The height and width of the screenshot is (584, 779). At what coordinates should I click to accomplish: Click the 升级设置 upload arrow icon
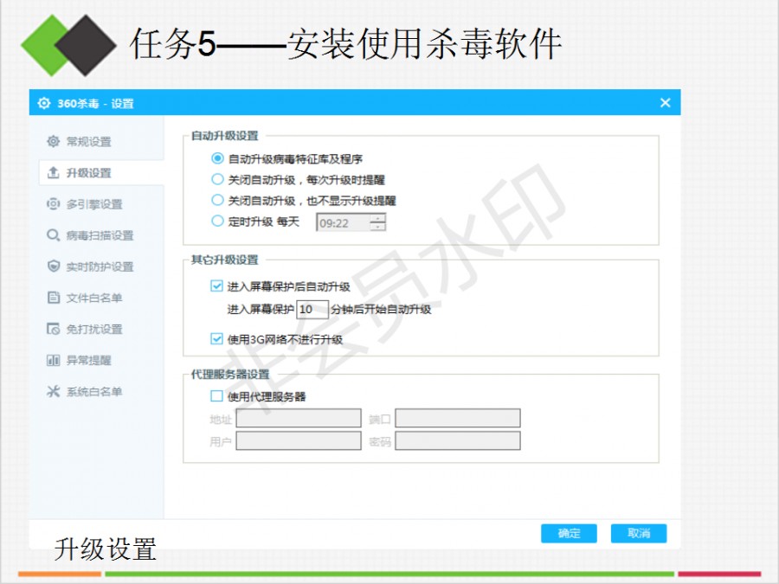click(x=53, y=173)
